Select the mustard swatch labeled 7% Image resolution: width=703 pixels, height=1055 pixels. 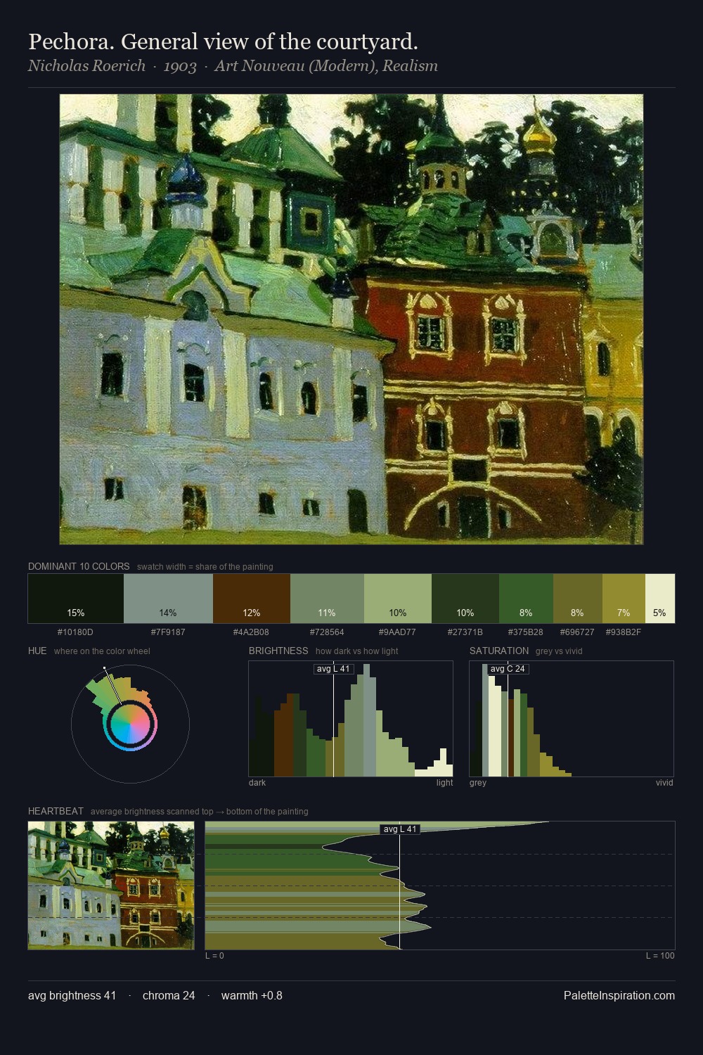[x=624, y=599]
